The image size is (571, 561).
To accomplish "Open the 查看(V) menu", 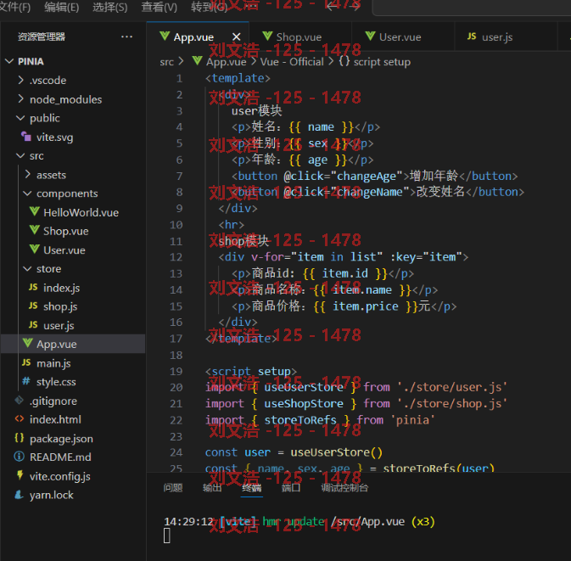I will point(160,7).
